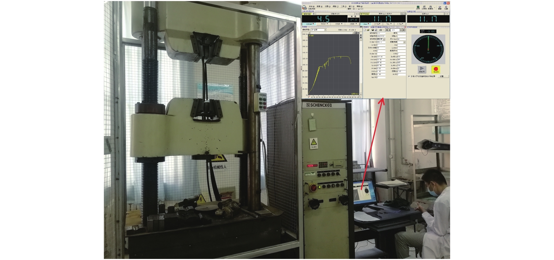This screenshot has height=260, width=554.
Task: Click the printer icon in data panel
Action: [x=381, y=30]
